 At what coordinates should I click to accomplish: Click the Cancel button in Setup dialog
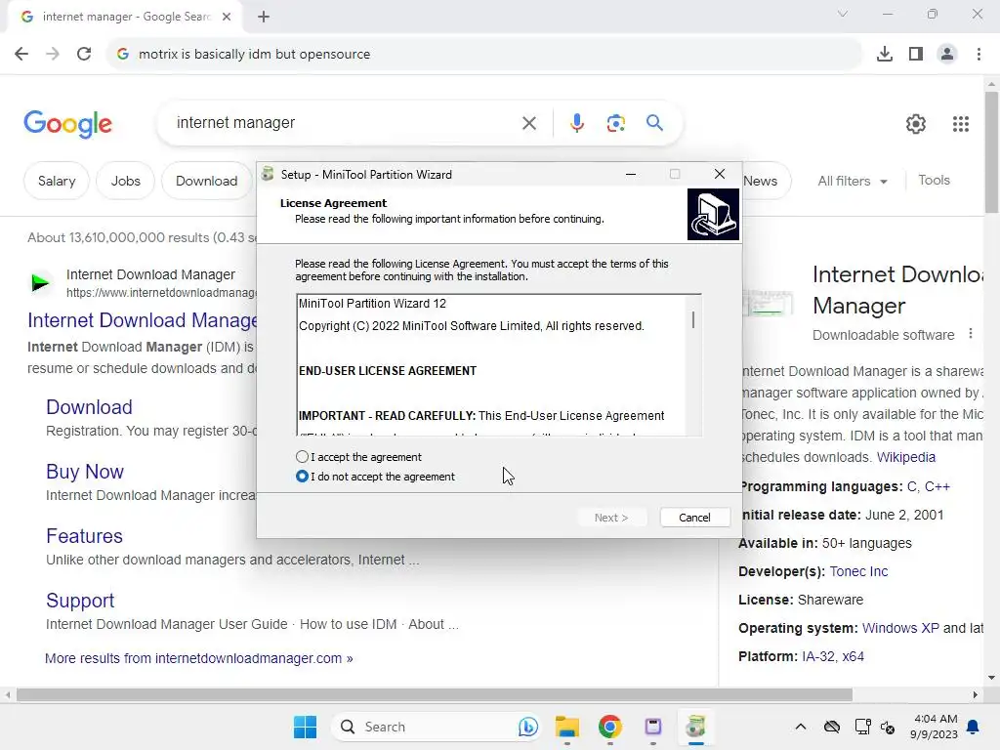point(694,518)
